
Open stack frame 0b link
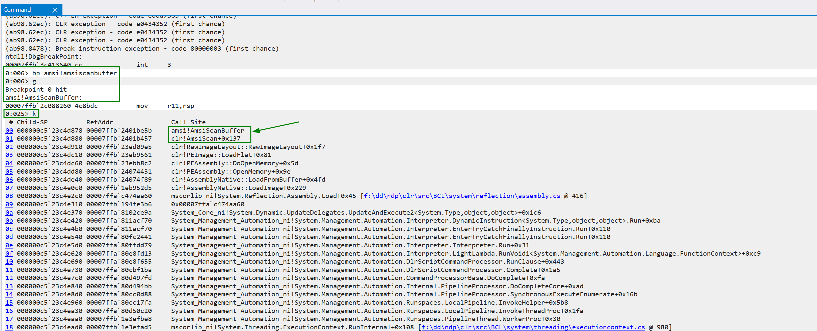pyautogui.click(x=9, y=221)
